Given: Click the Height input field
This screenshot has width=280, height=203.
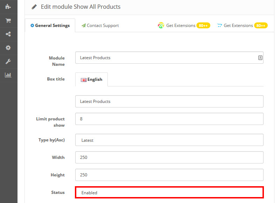Looking at the screenshot, I should tap(169, 175).
